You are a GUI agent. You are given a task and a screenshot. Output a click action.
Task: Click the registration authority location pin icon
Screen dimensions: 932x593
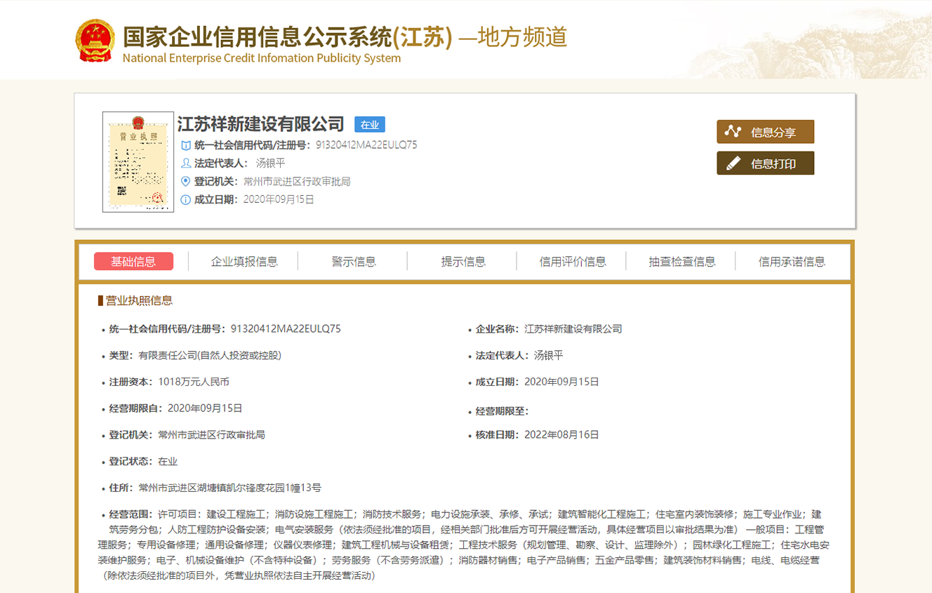[186, 181]
